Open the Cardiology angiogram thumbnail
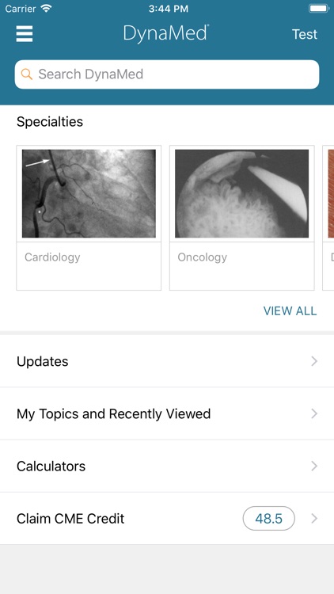 tap(89, 193)
